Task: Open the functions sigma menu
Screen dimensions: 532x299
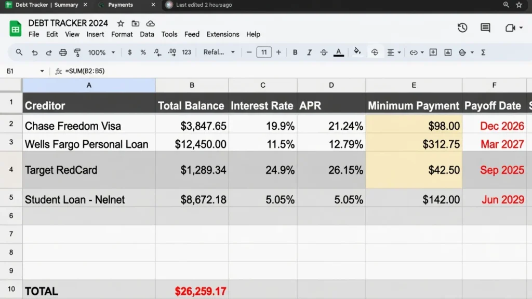Action: click(483, 52)
